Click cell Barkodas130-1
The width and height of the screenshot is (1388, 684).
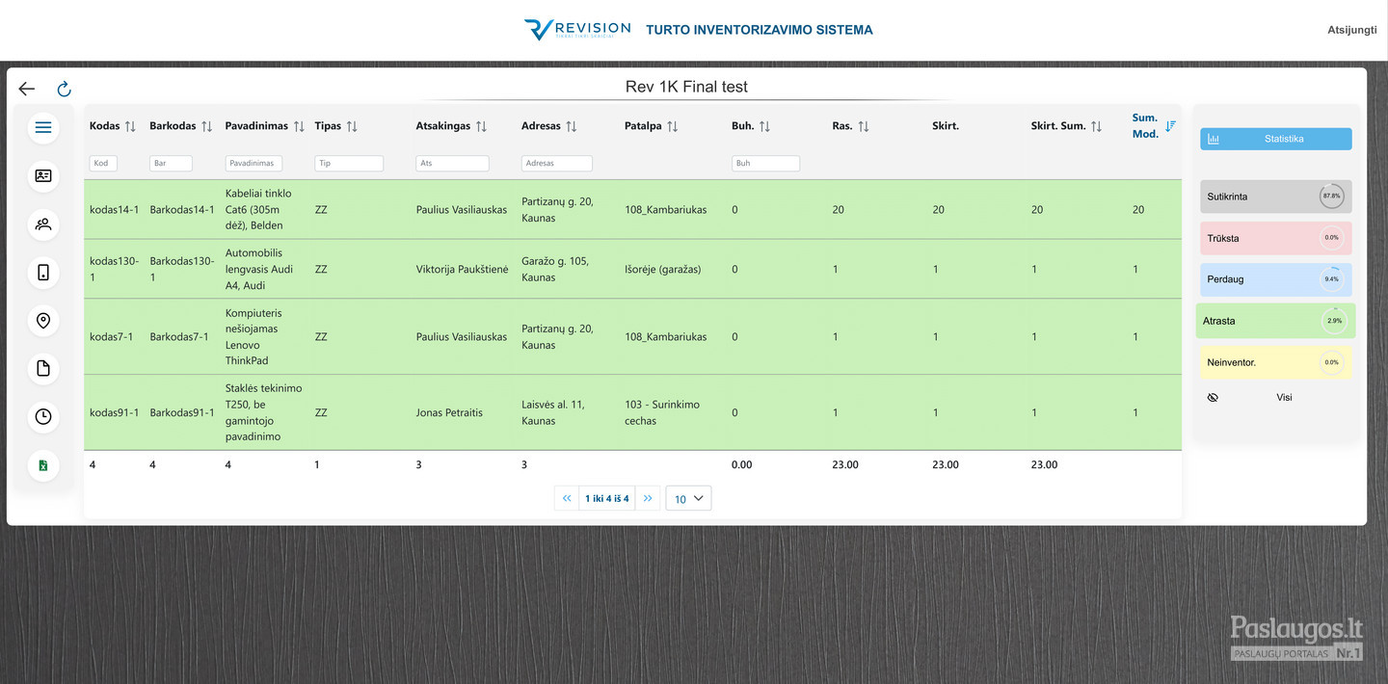181,269
